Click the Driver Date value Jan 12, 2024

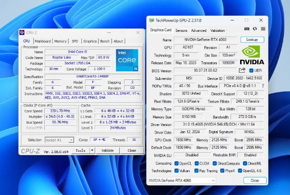(190, 132)
